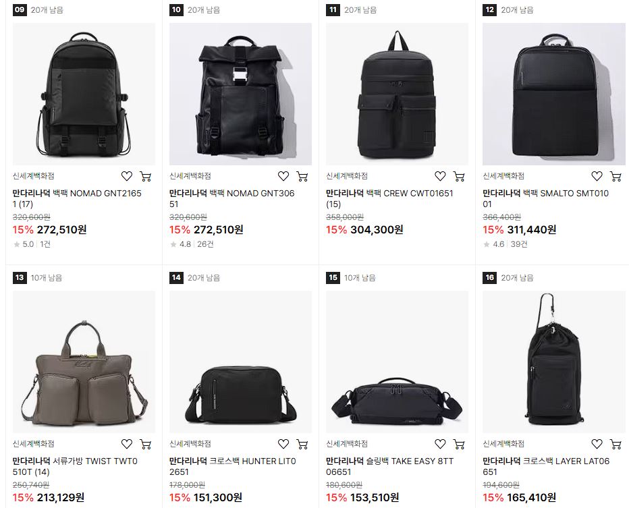The width and height of the screenshot is (629, 508).
Task: Open 만다리나덕 백팩 CREW CWT01651 product link
Action: tap(389, 198)
